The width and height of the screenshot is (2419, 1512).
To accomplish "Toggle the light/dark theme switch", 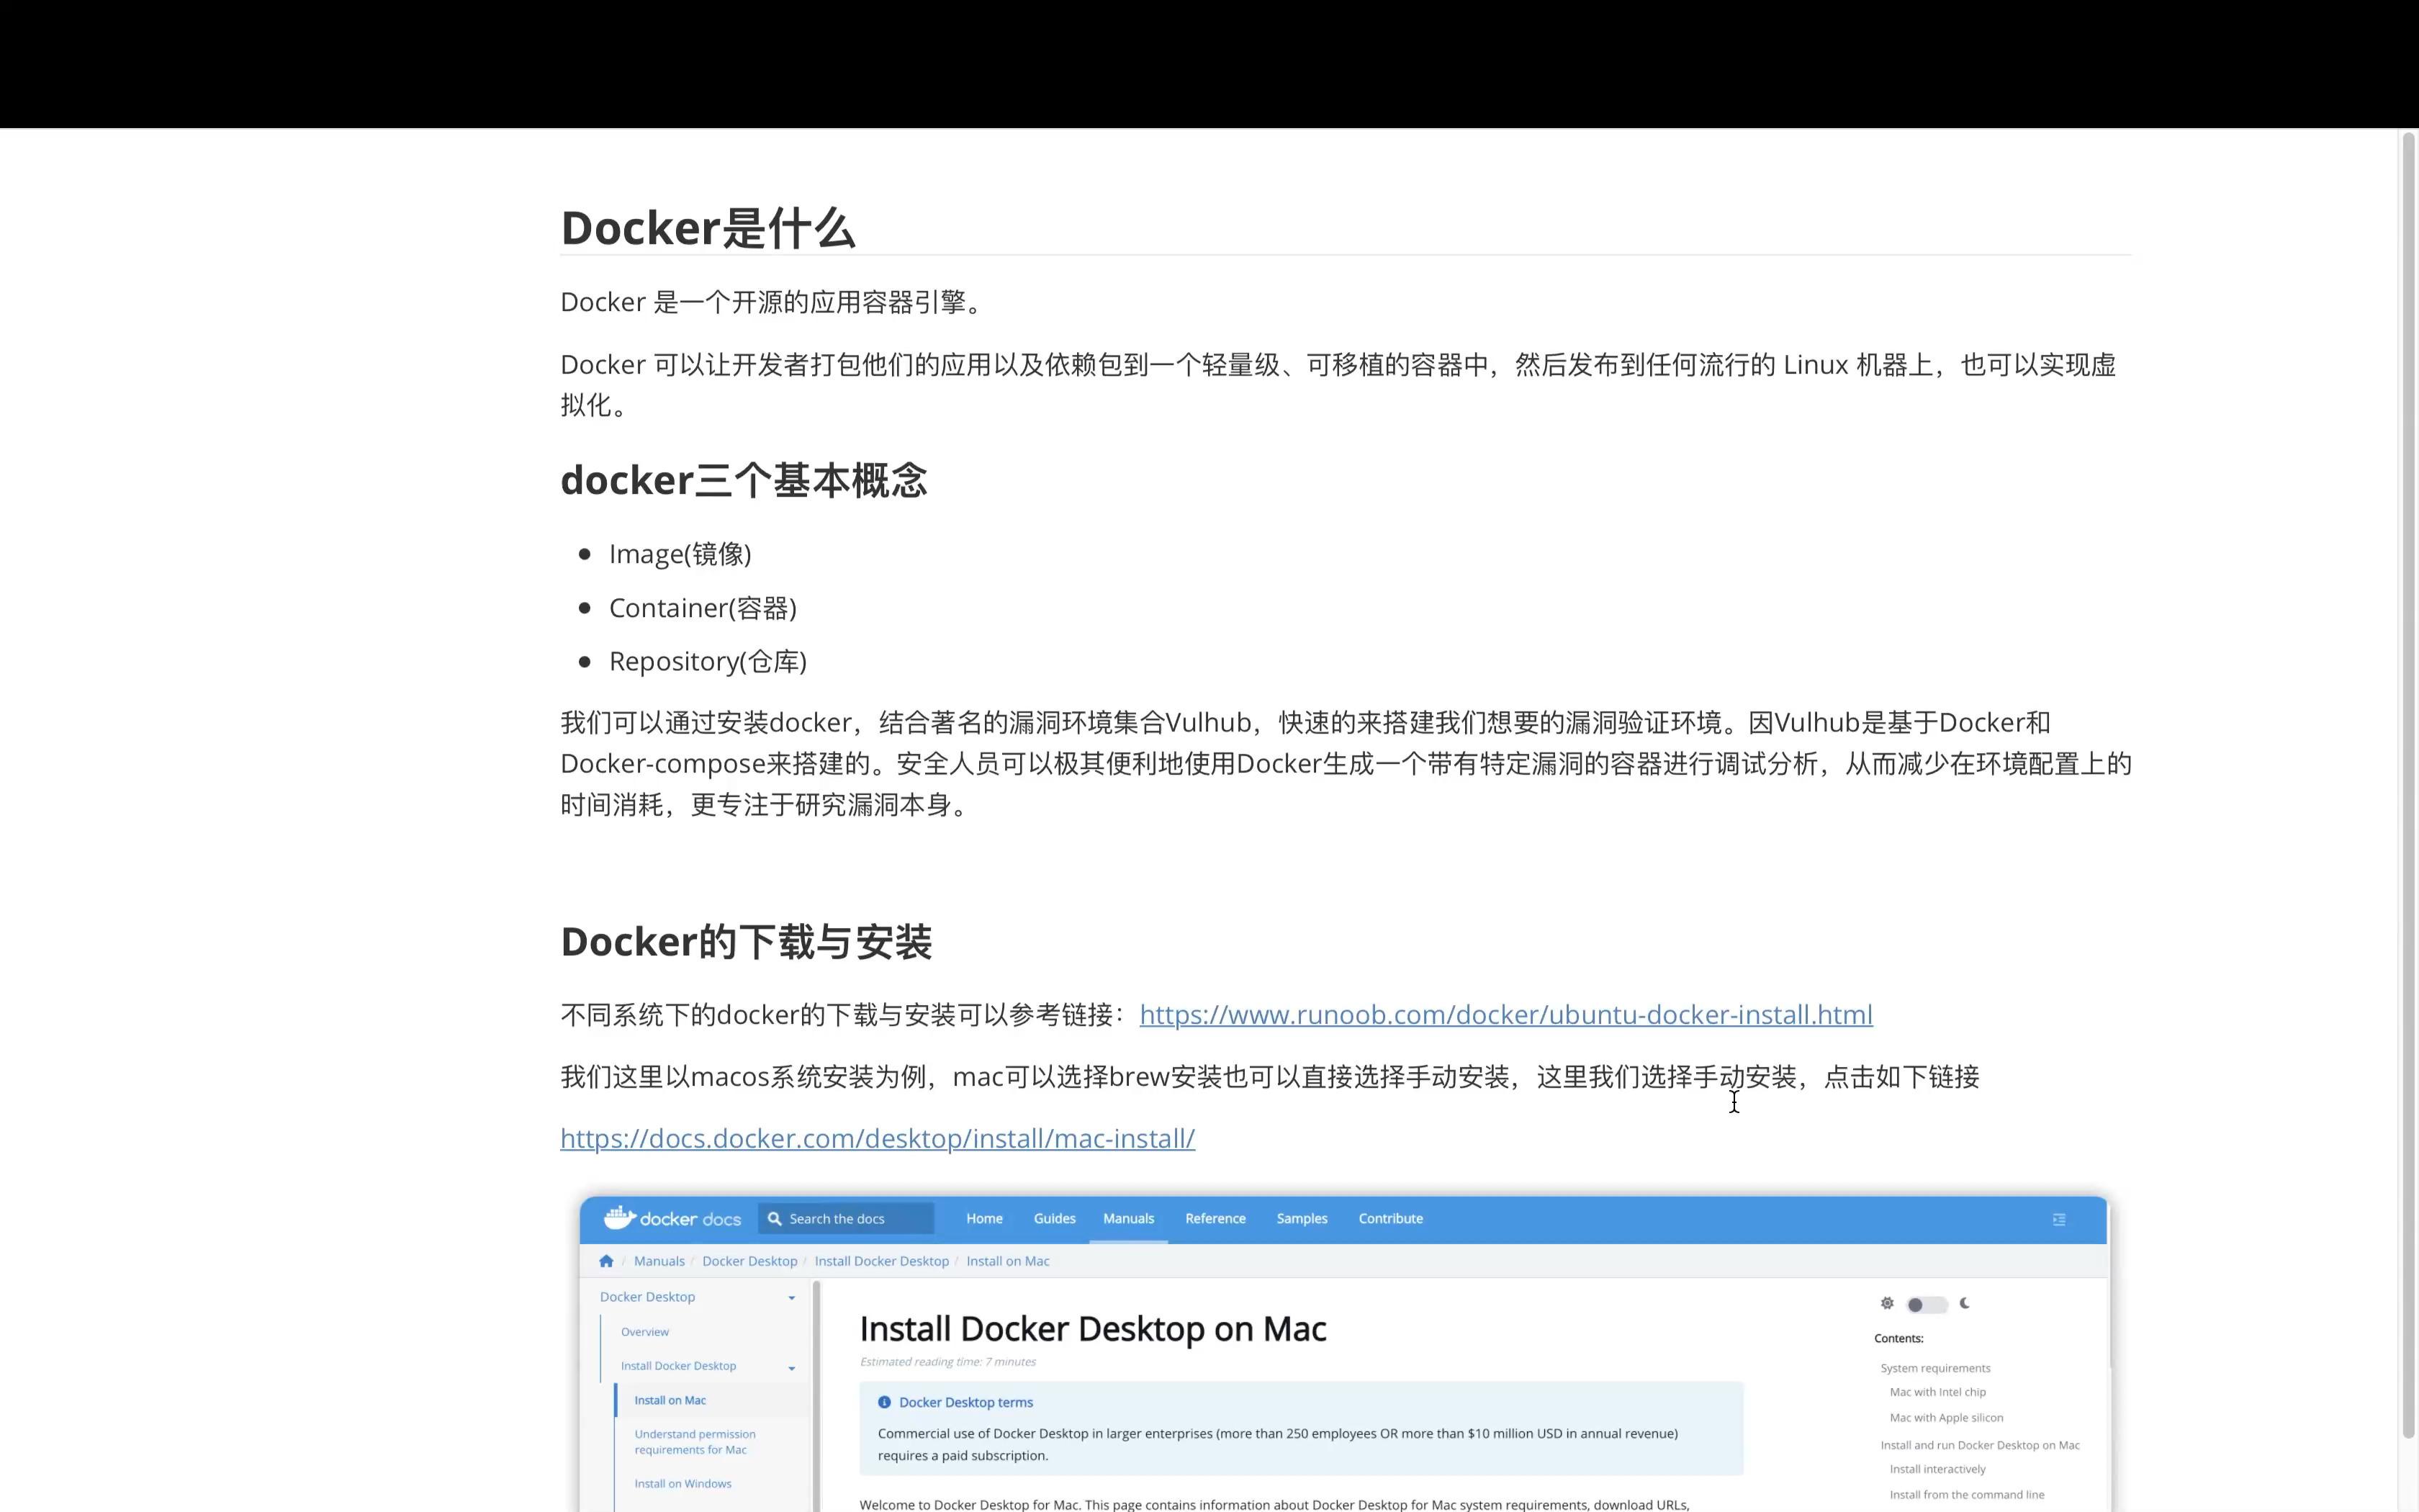I will pos(1927,1304).
